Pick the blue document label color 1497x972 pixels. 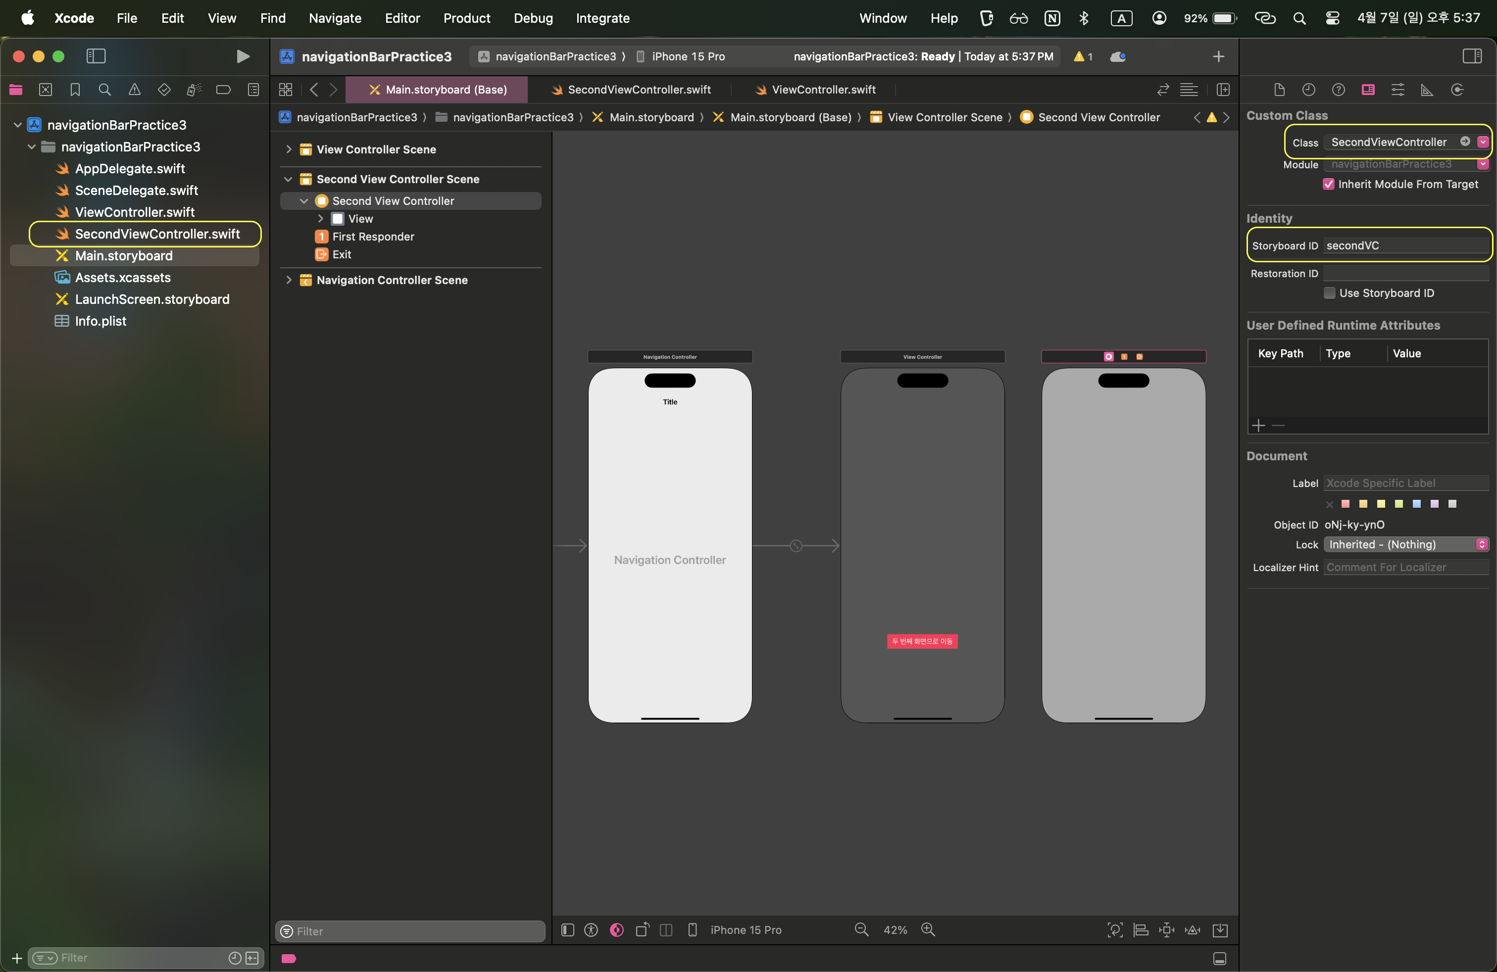(x=1416, y=504)
